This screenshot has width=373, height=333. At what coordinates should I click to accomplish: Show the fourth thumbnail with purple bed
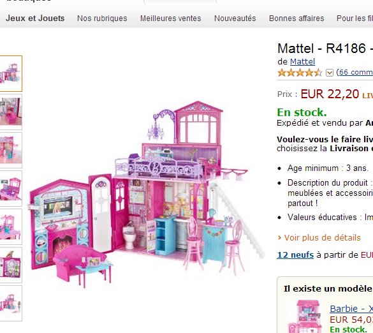pos(11,188)
